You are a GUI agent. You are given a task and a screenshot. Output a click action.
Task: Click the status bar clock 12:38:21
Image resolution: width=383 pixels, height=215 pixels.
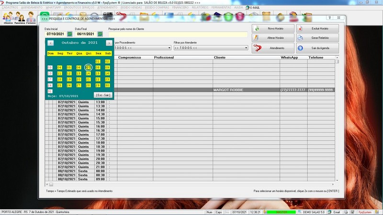click(255, 212)
